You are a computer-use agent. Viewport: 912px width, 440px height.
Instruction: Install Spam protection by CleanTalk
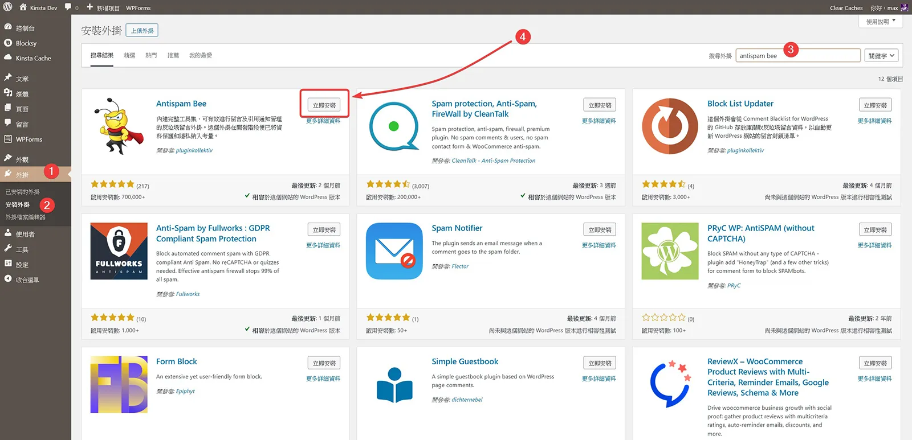pos(600,105)
